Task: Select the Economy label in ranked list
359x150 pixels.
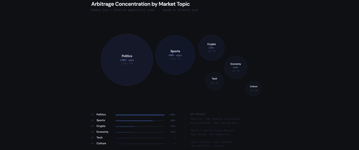Action: coord(102,132)
